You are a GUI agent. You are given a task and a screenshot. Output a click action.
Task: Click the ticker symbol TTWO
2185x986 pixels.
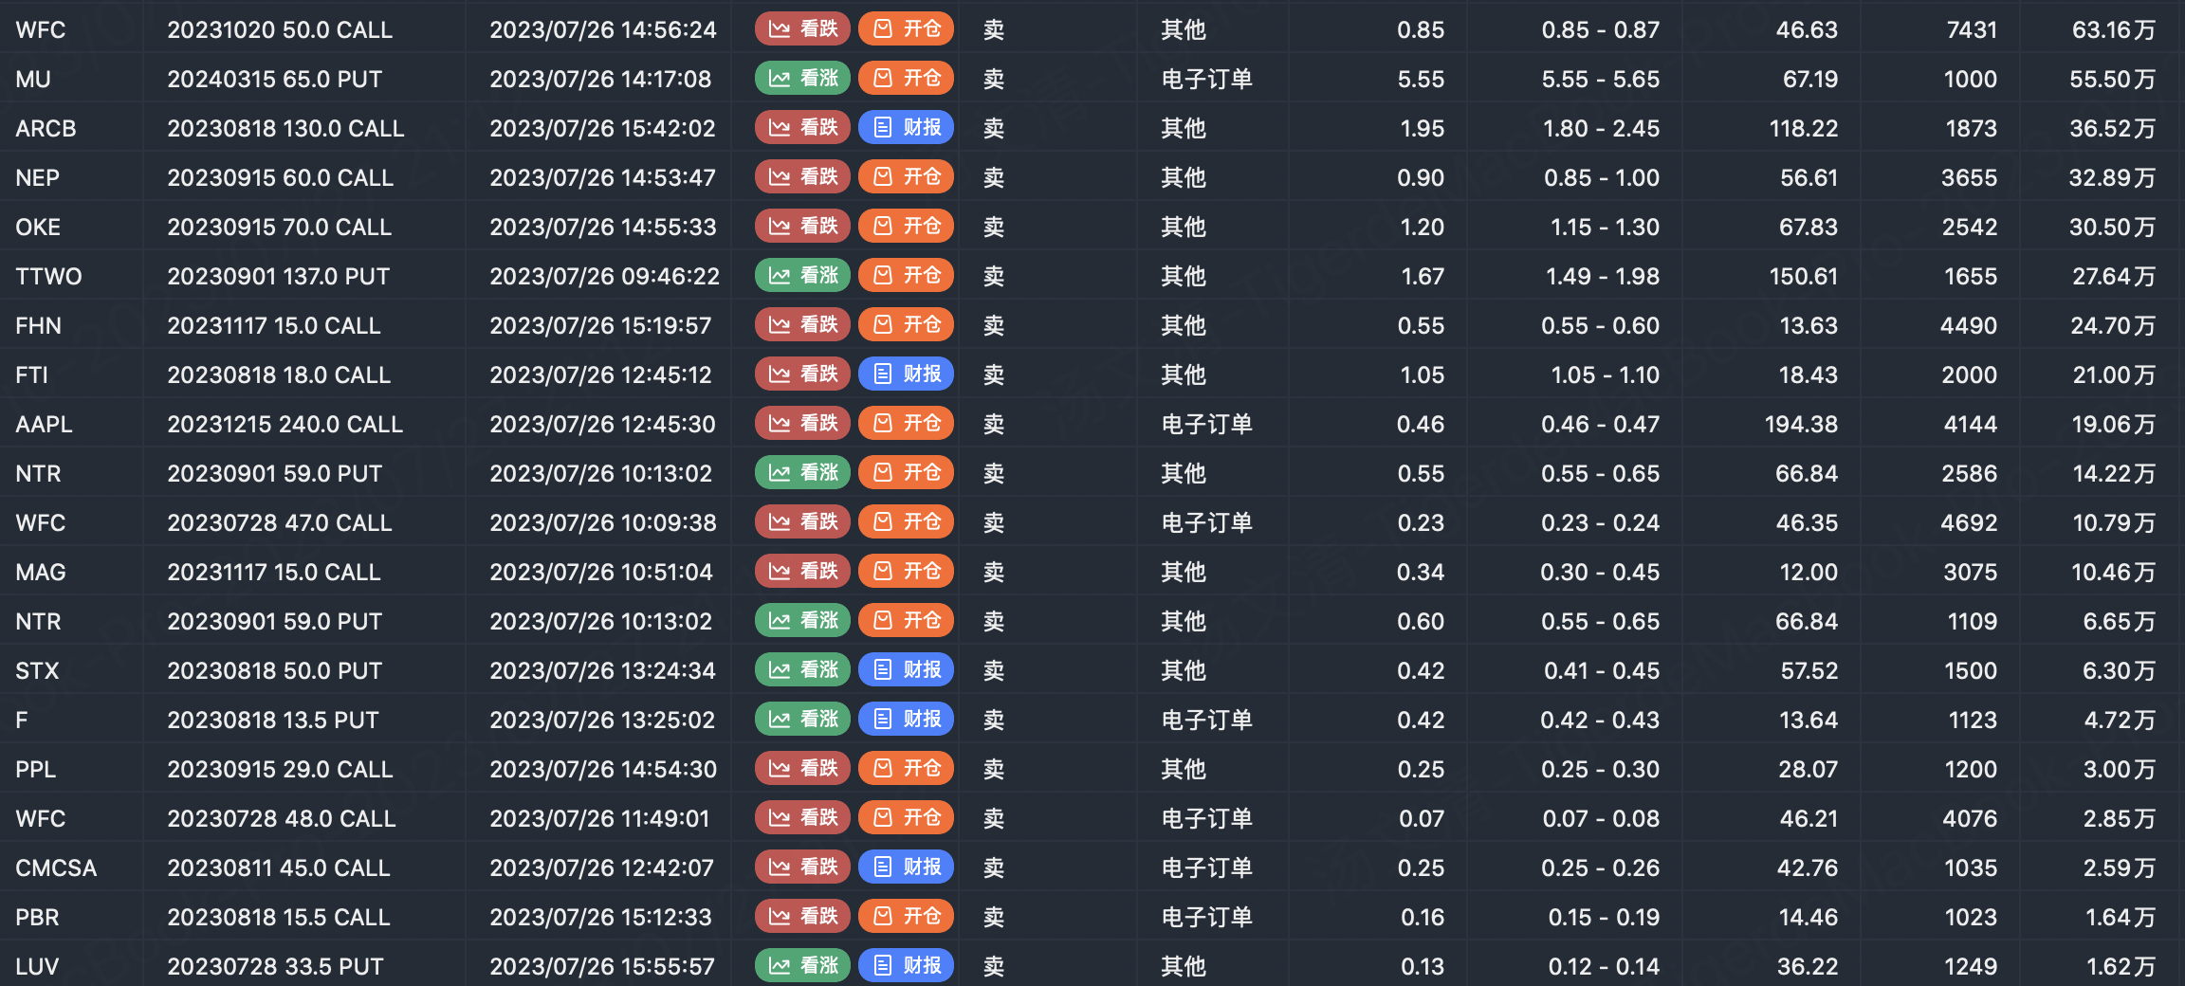[x=49, y=277]
